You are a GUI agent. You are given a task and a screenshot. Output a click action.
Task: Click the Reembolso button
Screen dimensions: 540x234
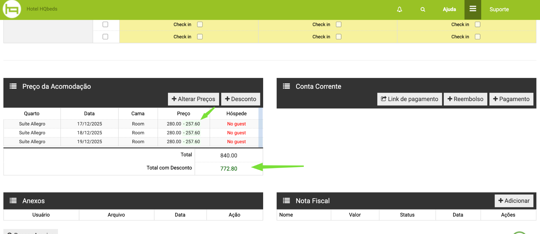click(x=465, y=99)
